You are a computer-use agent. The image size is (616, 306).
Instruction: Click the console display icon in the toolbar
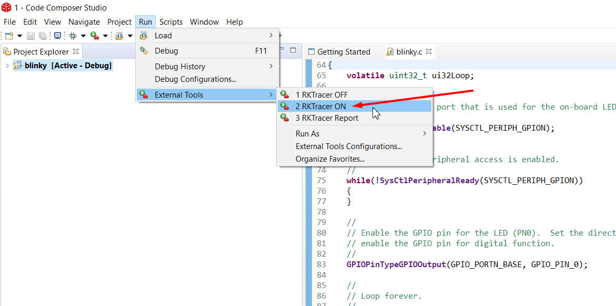(x=58, y=35)
